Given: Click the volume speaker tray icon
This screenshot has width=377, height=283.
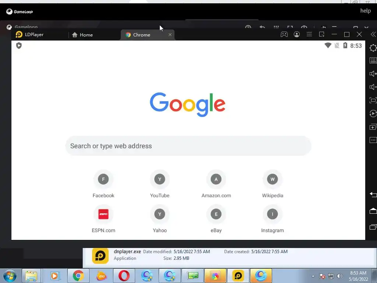Looking at the screenshot, I should coord(339,276).
